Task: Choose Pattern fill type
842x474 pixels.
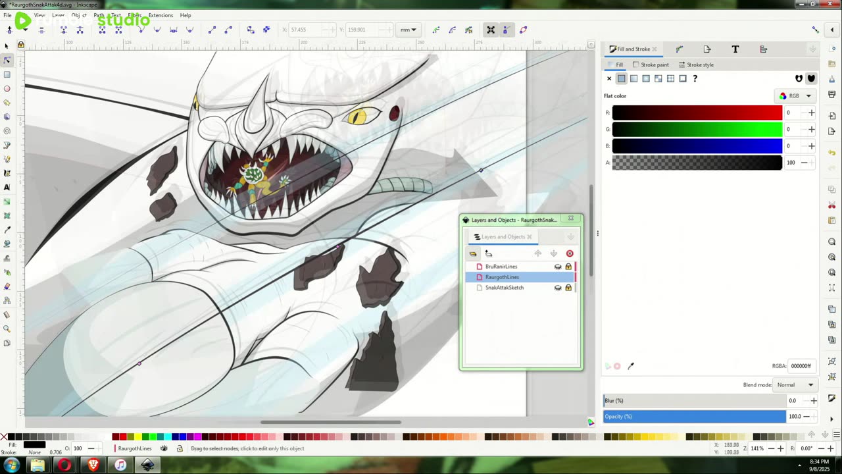Action: point(670,78)
